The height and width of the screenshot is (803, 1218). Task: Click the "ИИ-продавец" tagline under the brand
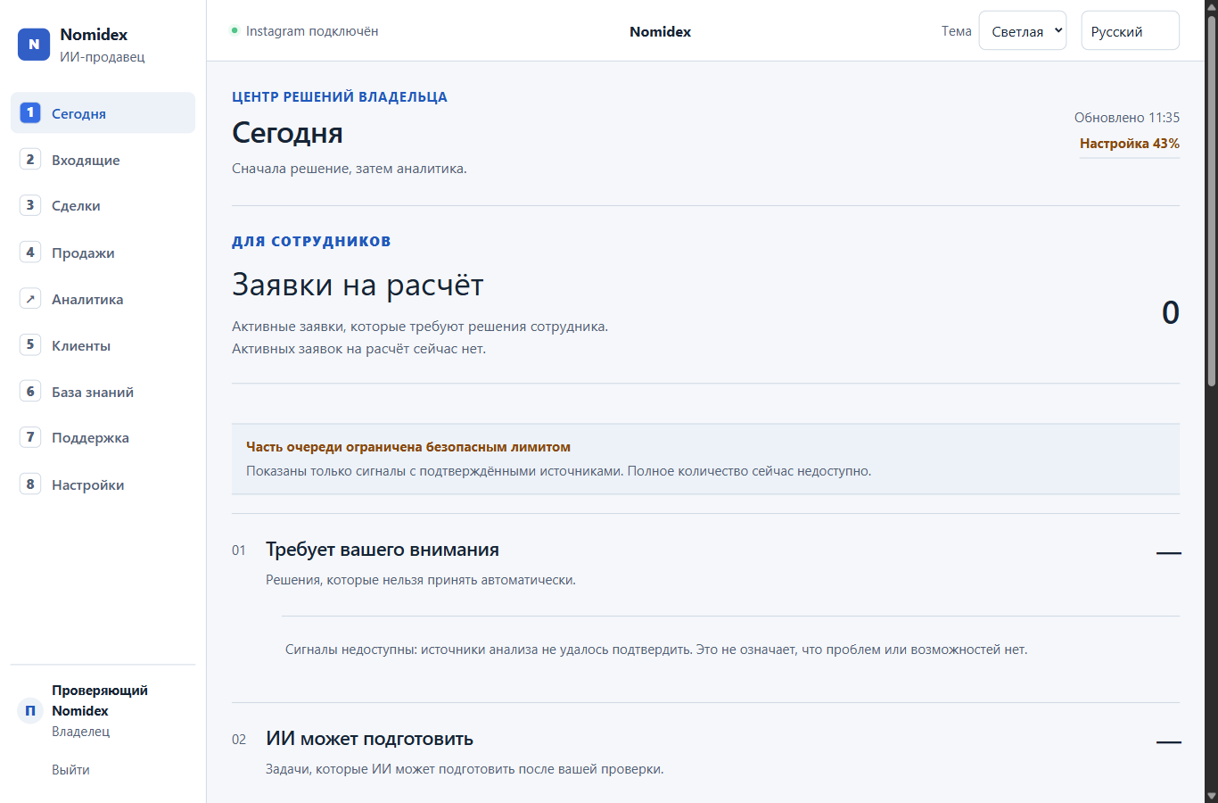103,57
